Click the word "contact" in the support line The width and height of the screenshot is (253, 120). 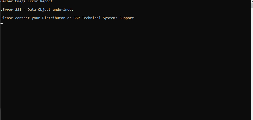(x=22, y=18)
